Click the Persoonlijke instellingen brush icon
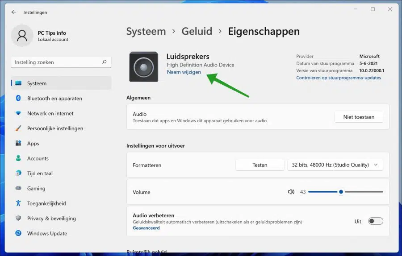This screenshot has height=256, width=402. click(x=18, y=128)
